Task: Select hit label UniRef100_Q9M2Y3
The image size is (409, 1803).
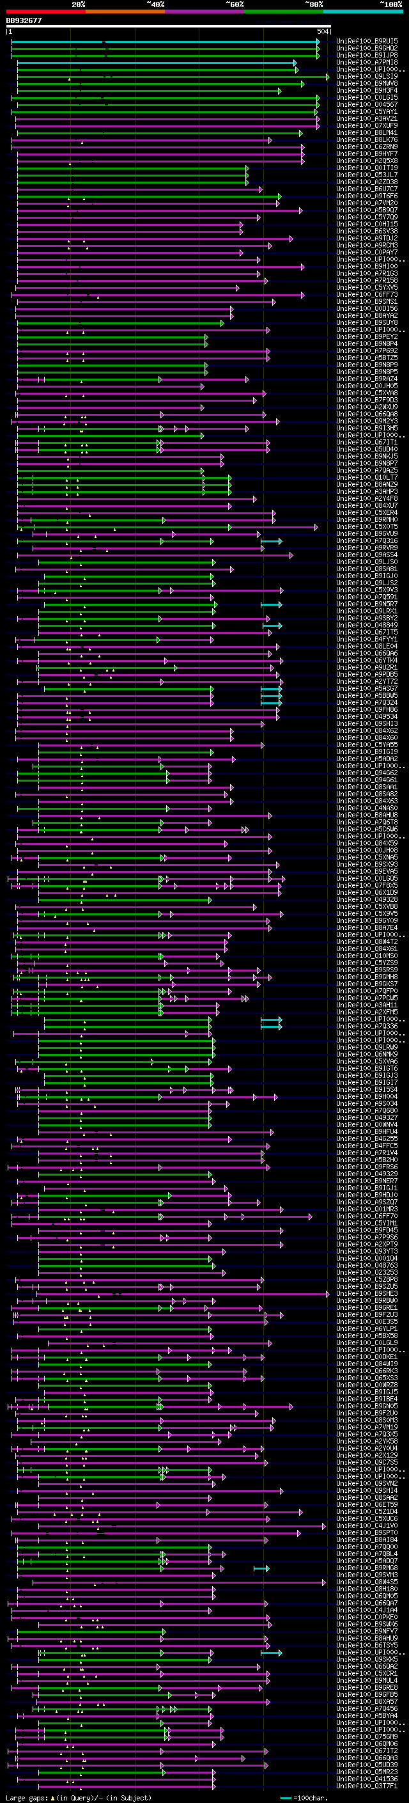Action: click(367, 421)
